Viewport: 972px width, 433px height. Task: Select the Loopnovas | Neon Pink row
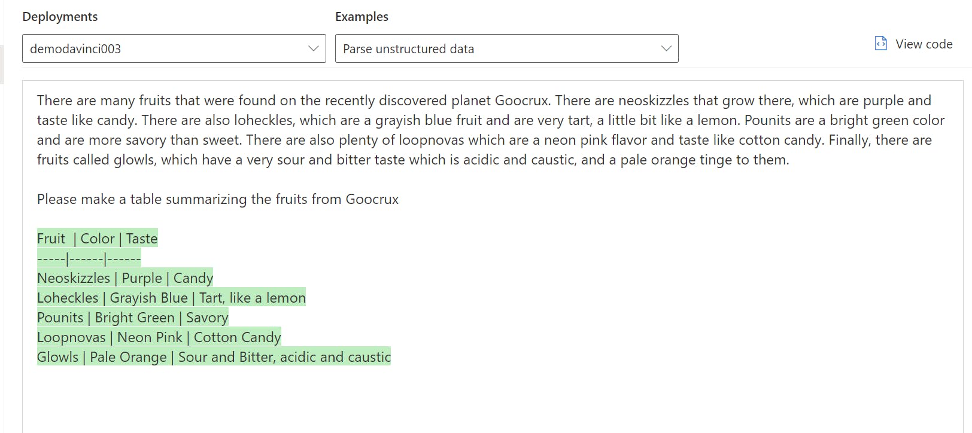click(159, 337)
